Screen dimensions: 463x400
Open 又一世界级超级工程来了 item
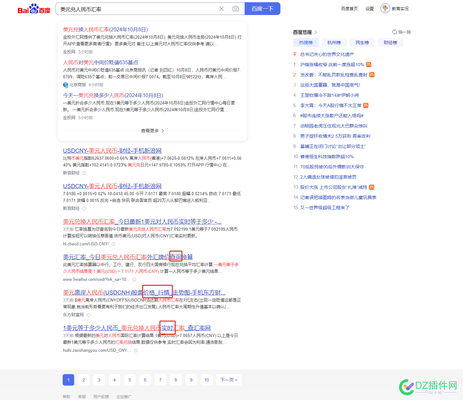(325, 208)
